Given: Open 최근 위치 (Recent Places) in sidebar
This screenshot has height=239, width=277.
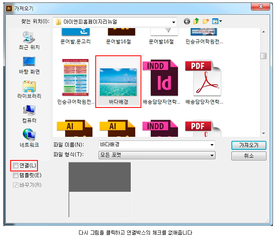Looking at the screenshot, I should tap(29, 40).
